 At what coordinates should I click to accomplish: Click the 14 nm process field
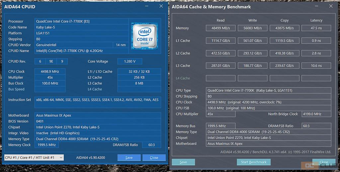(x=121, y=45)
